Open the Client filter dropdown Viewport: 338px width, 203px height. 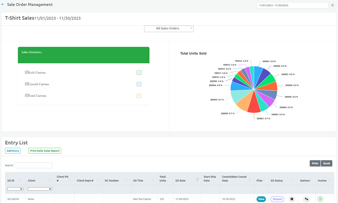click(x=40, y=189)
